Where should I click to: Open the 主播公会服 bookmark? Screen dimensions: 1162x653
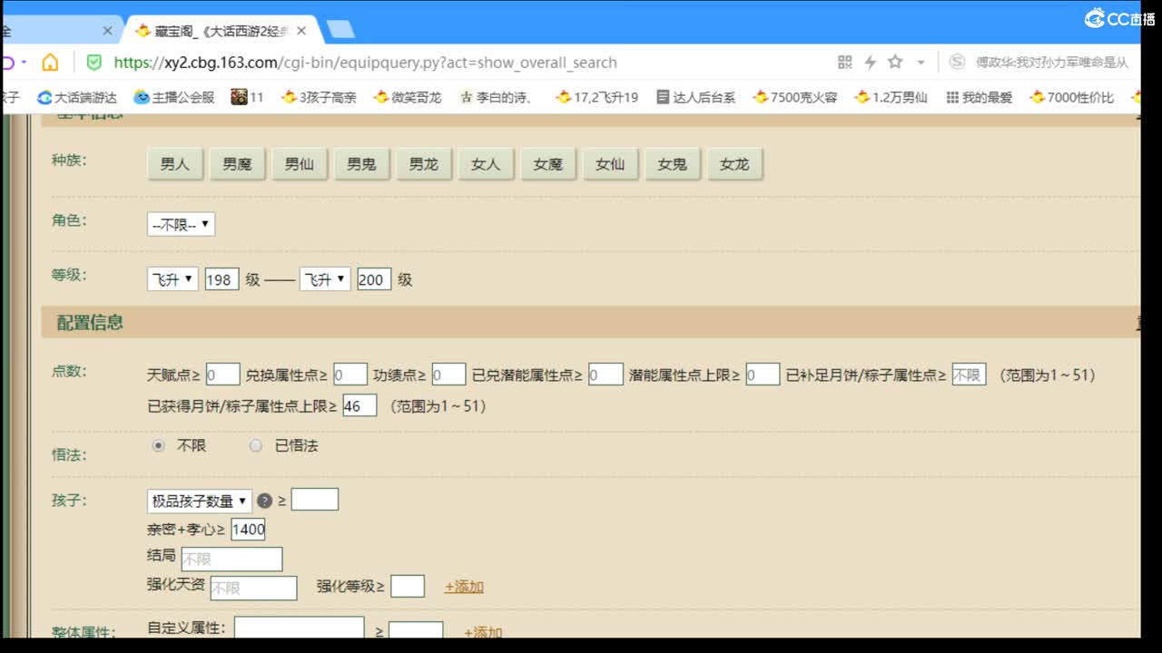(174, 97)
